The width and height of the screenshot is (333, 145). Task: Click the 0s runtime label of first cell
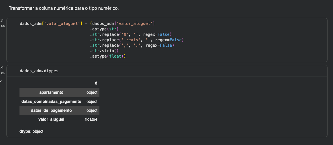point(3,26)
